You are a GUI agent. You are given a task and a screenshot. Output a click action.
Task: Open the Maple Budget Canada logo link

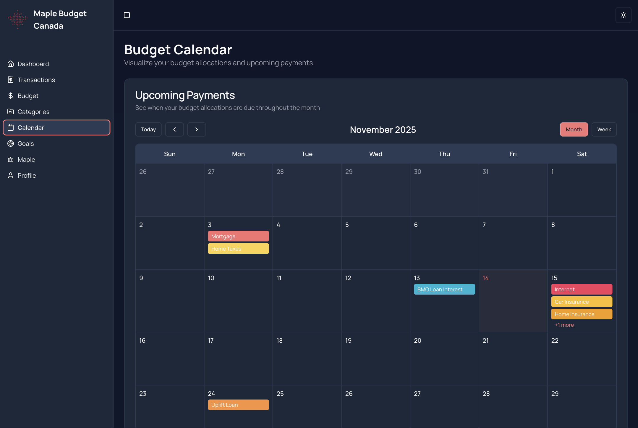[47, 19]
